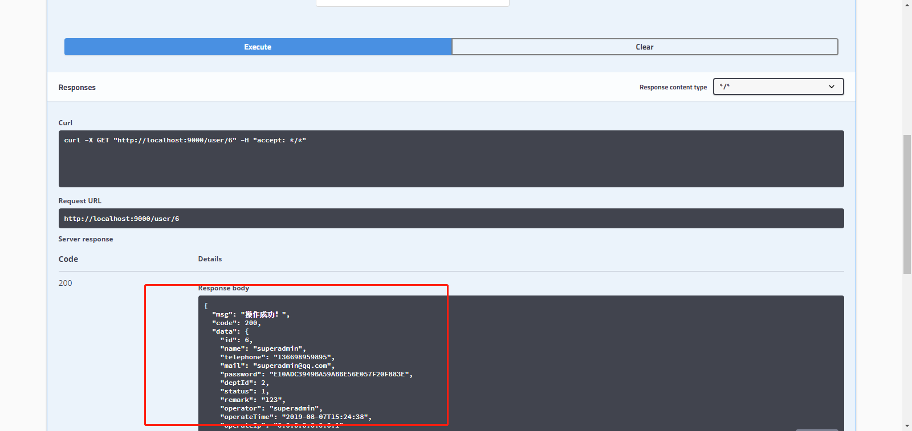Click the blue Execute button

click(258, 47)
